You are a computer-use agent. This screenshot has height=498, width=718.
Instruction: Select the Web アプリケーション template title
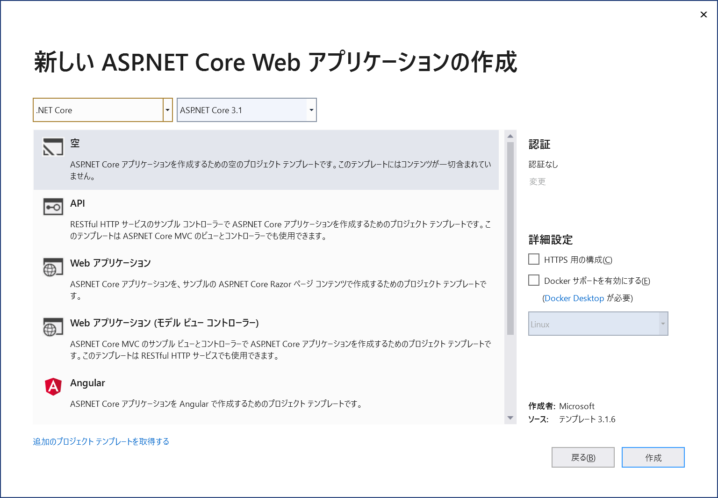point(110,263)
